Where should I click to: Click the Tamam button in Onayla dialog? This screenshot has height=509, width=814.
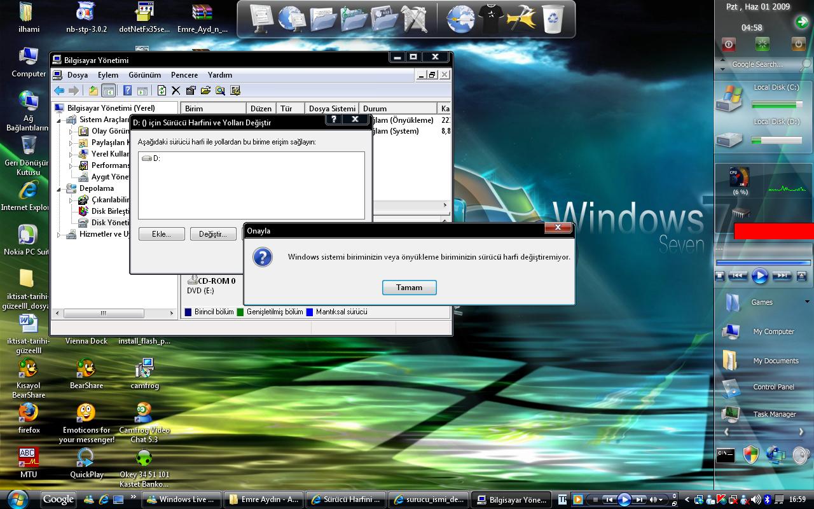(409, 288)
